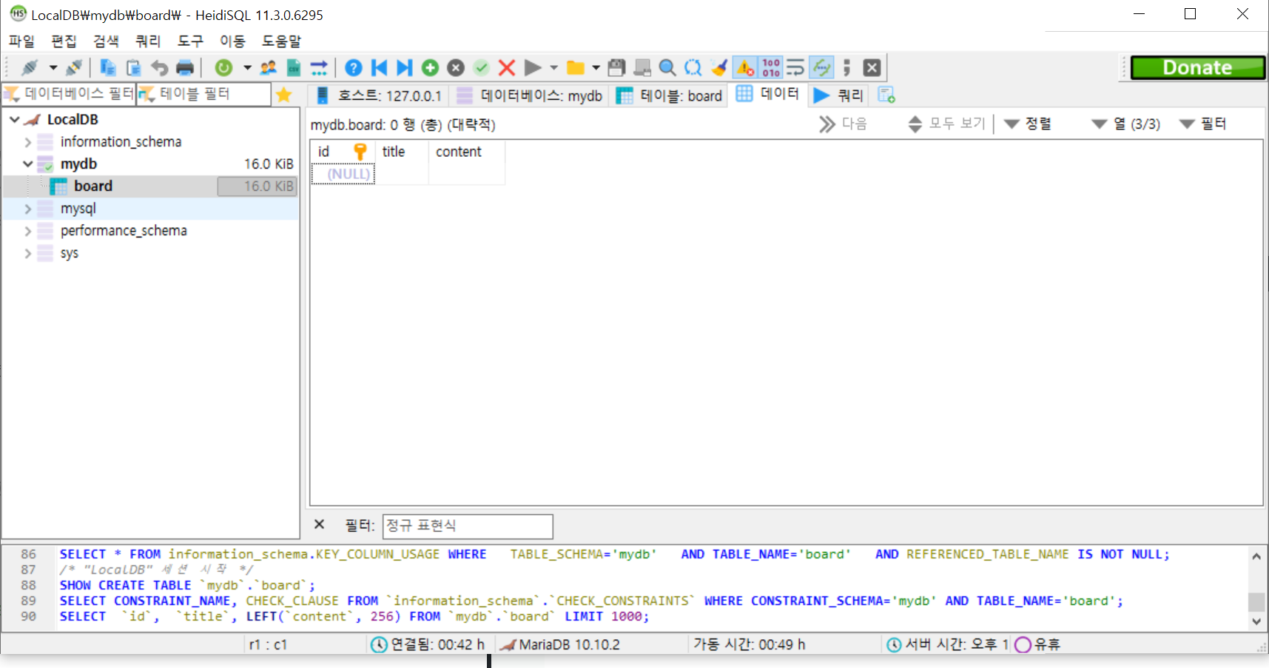Screen dimensions: 1269x668
Task: Open dropdown arrow next to folder icon
Action: click(x=596, y=68)
